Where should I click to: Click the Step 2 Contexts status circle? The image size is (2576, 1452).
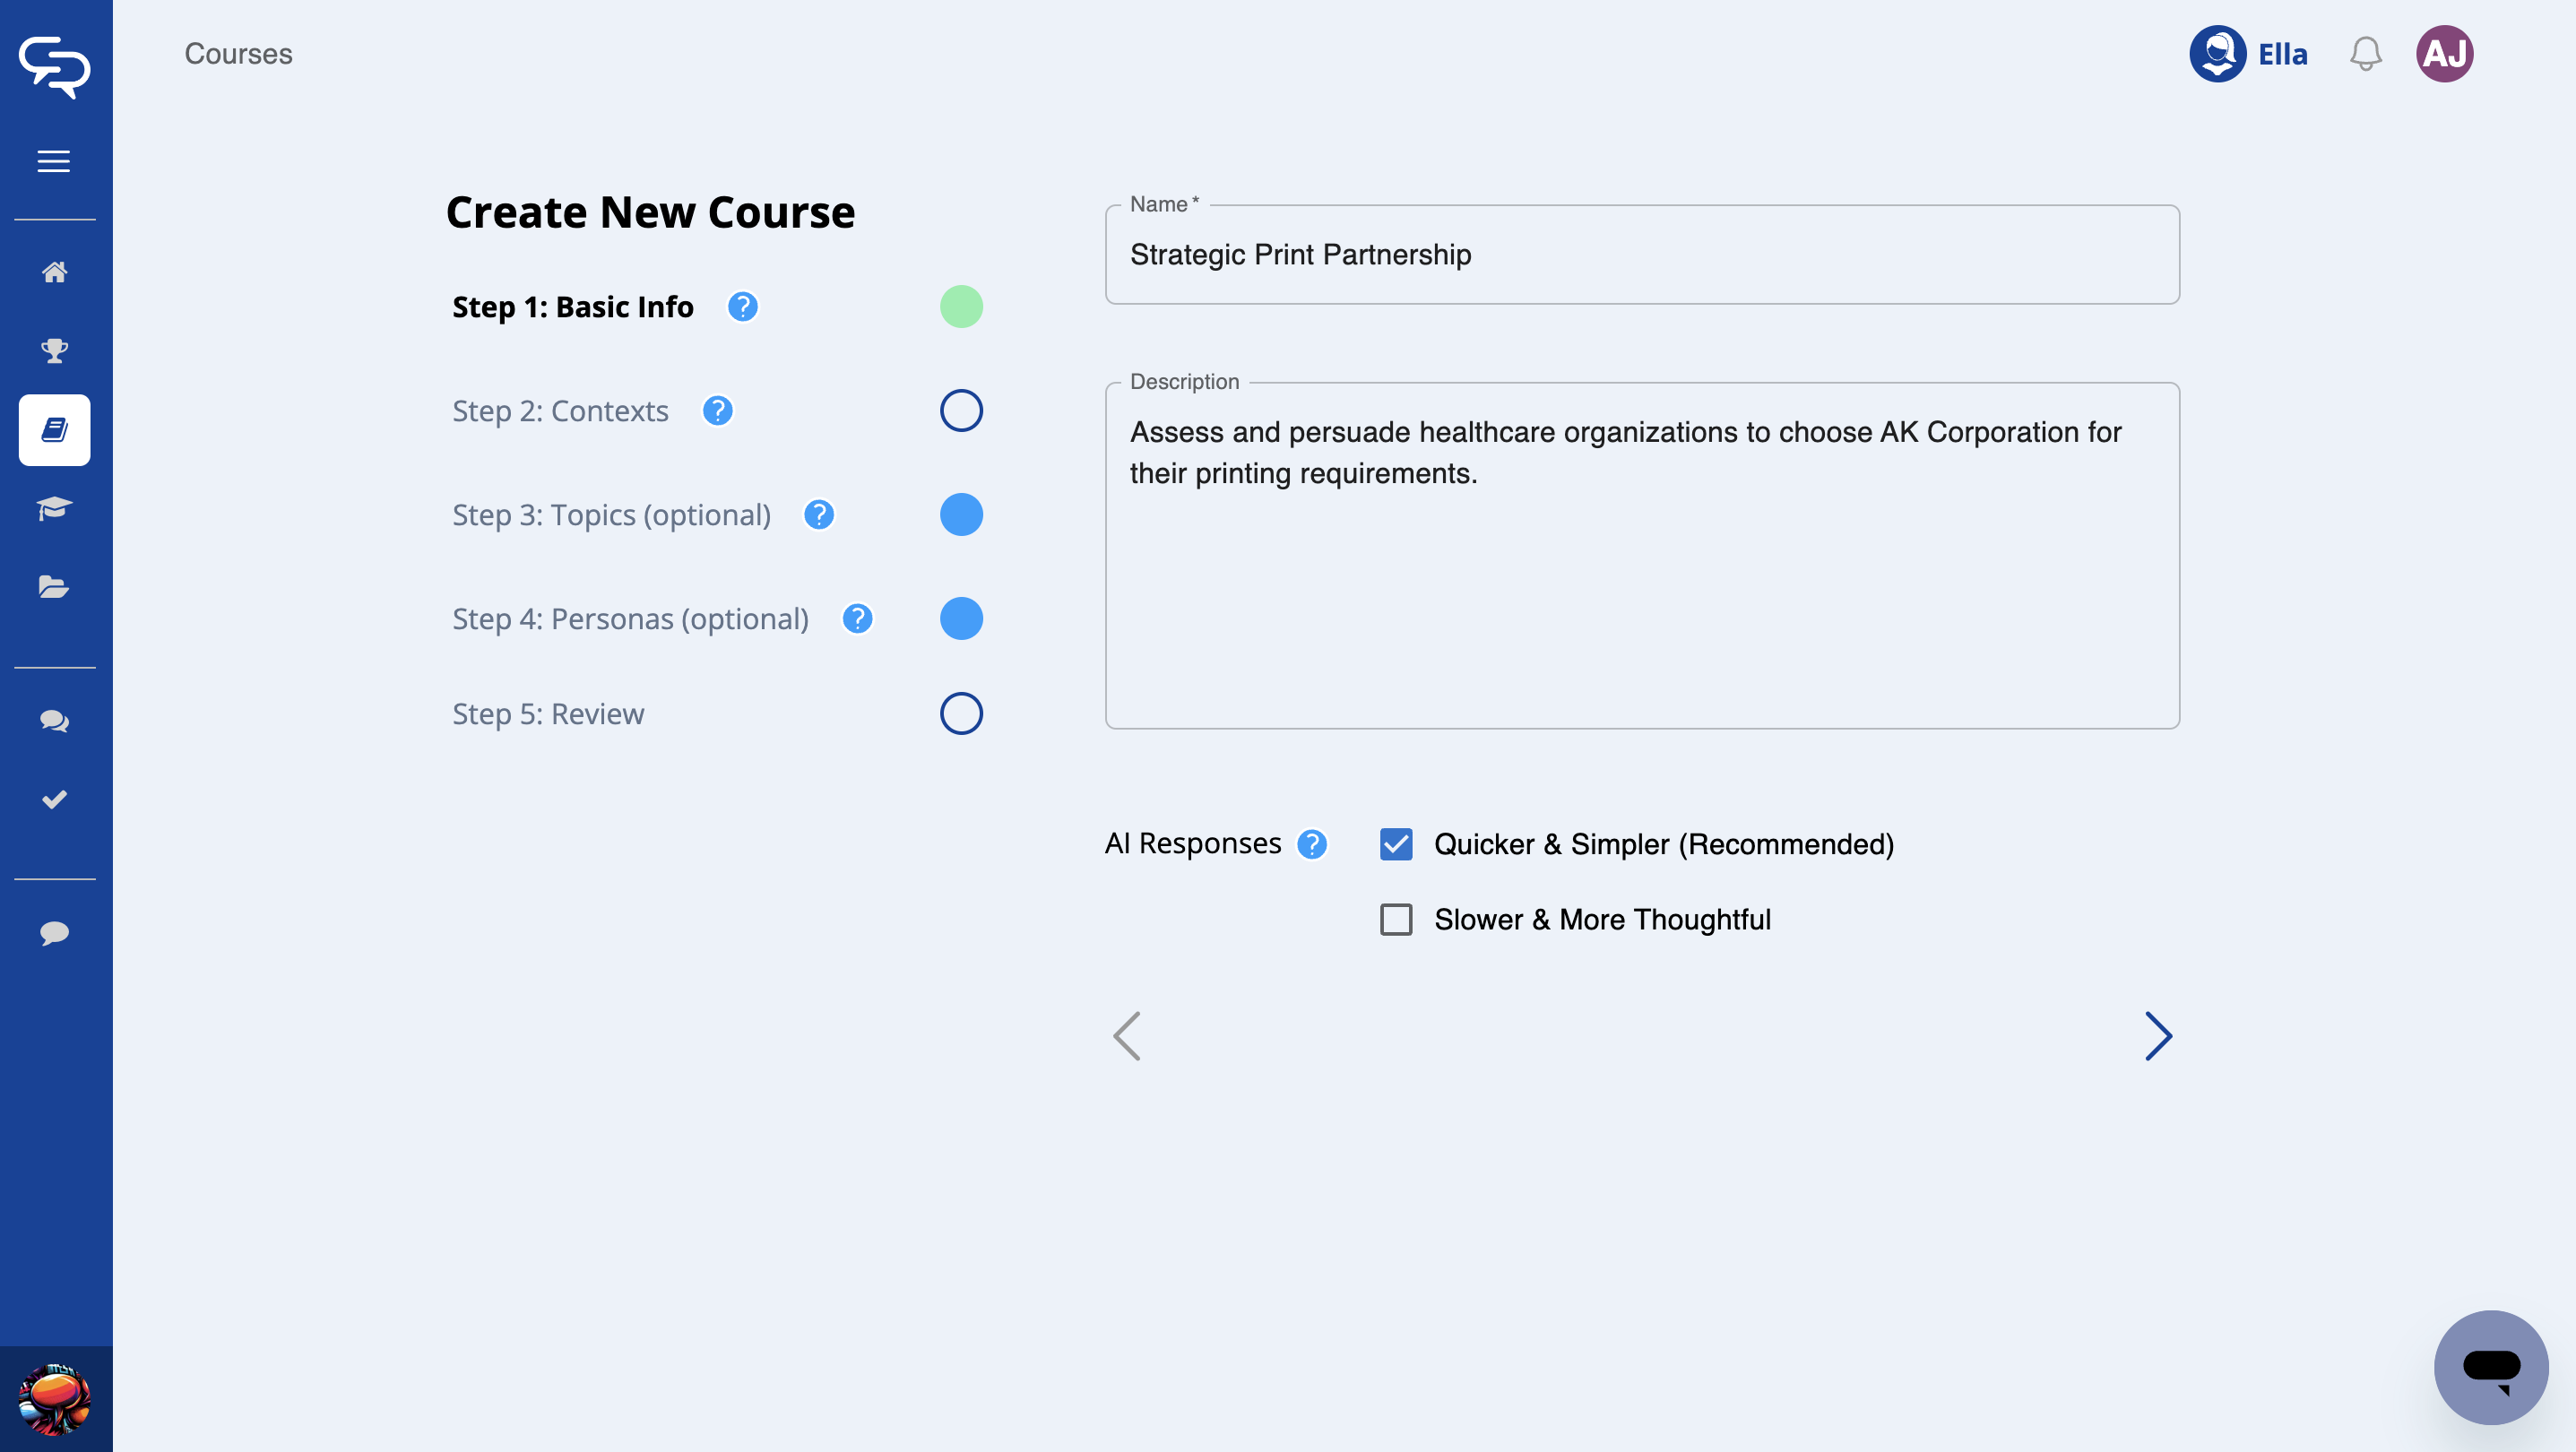tap(961, 411)
